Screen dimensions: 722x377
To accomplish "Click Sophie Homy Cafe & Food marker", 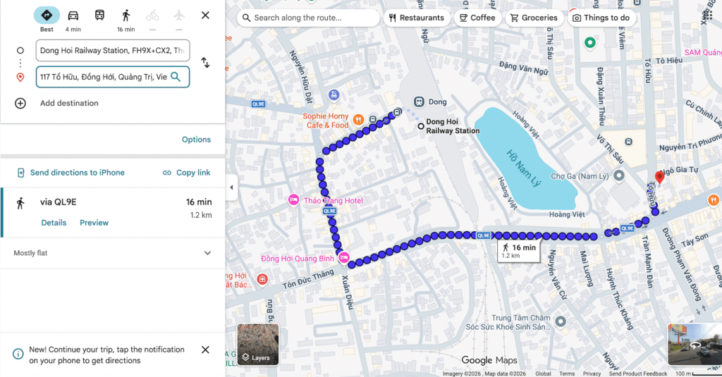I will [x=358, y=120].
